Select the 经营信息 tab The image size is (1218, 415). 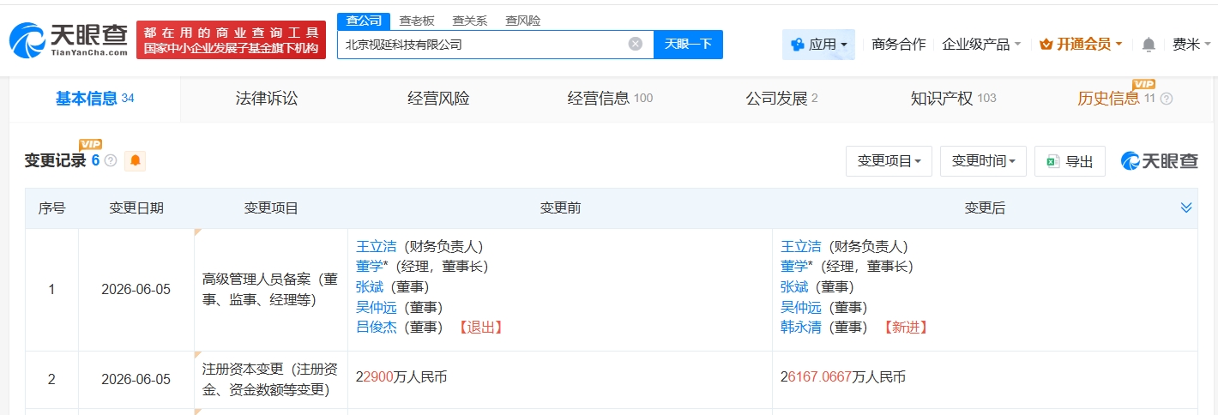point(610,99)
